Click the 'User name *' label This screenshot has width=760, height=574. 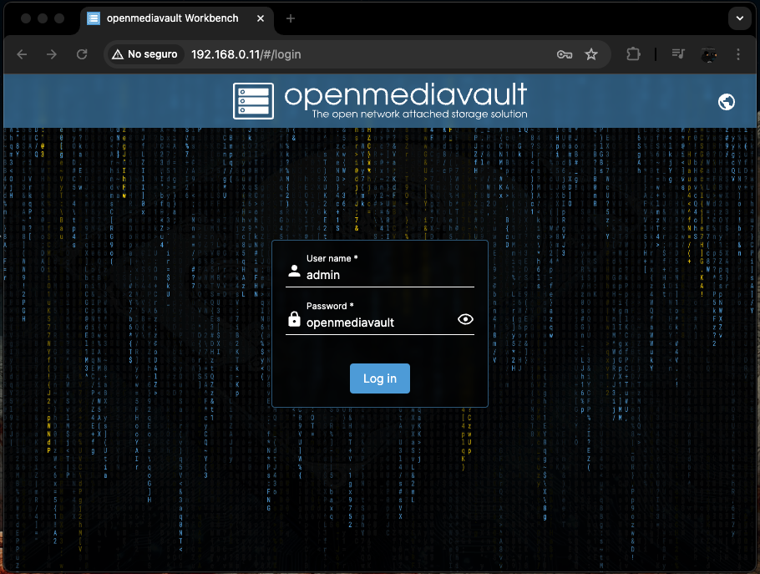pos(332,258)
